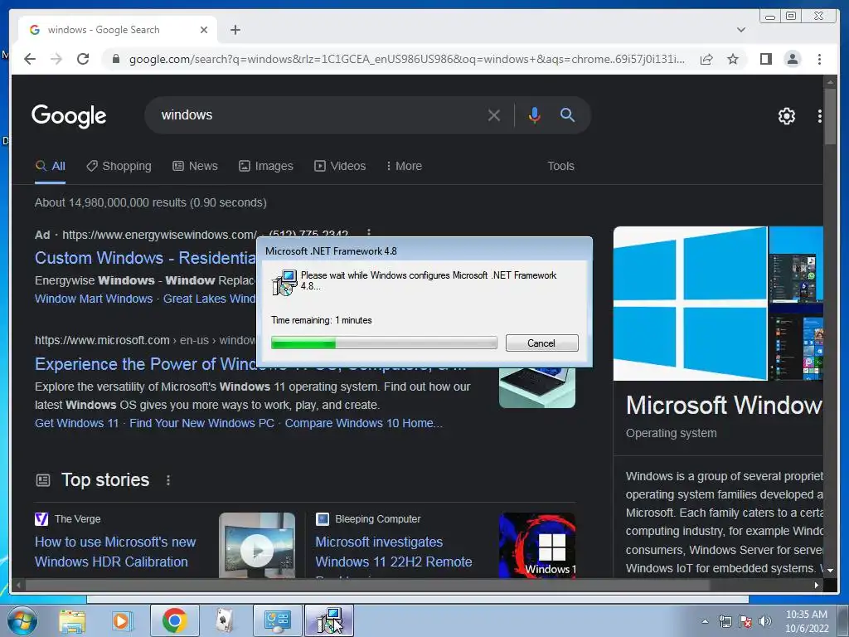Submit search with magnifier icon
Image resolution: width=849 pixels, height=637 pixels.
point(567,114)
